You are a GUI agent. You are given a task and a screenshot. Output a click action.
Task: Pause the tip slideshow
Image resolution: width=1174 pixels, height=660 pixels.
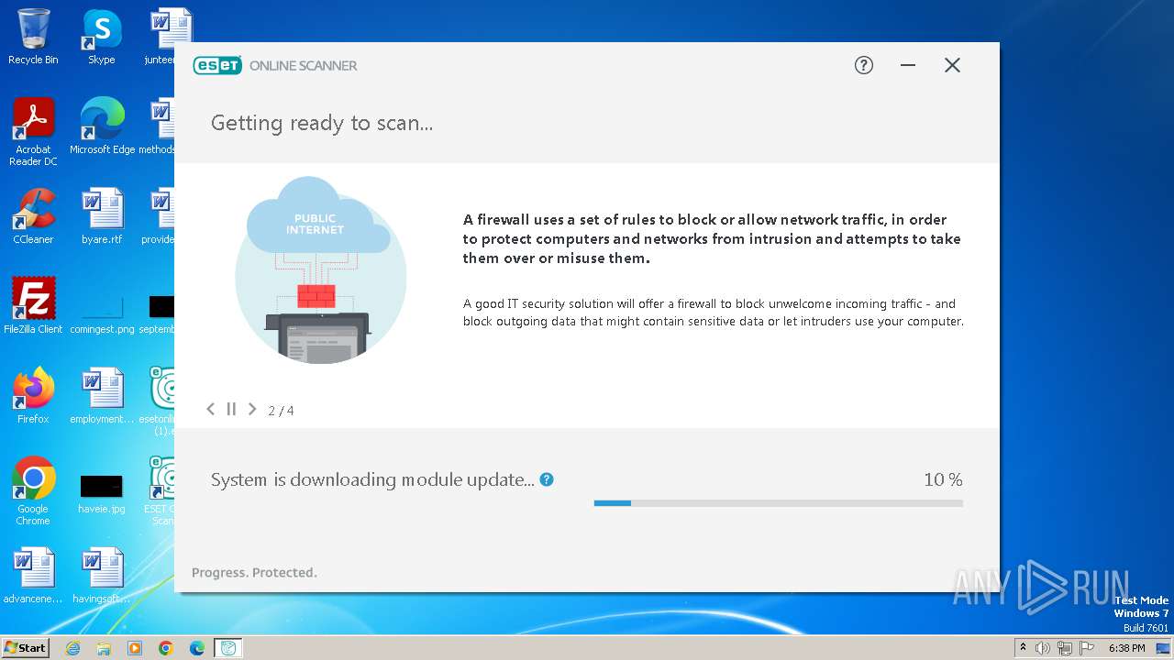pos(231,410)
